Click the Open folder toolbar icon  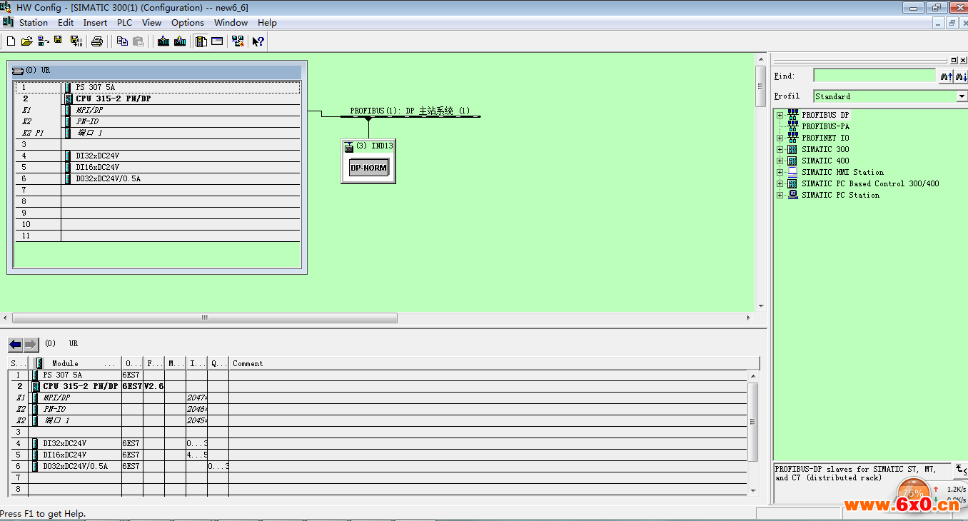[26, 41]
